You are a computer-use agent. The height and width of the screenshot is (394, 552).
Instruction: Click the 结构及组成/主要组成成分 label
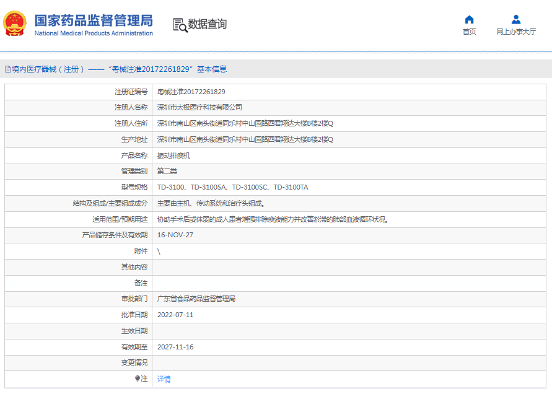tap(110, 204)
